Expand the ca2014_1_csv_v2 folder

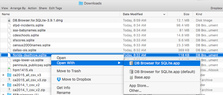coord(4,85)
